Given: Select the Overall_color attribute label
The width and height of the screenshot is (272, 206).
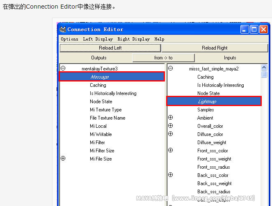Looking at the screenshot, I should pos(210,126).
